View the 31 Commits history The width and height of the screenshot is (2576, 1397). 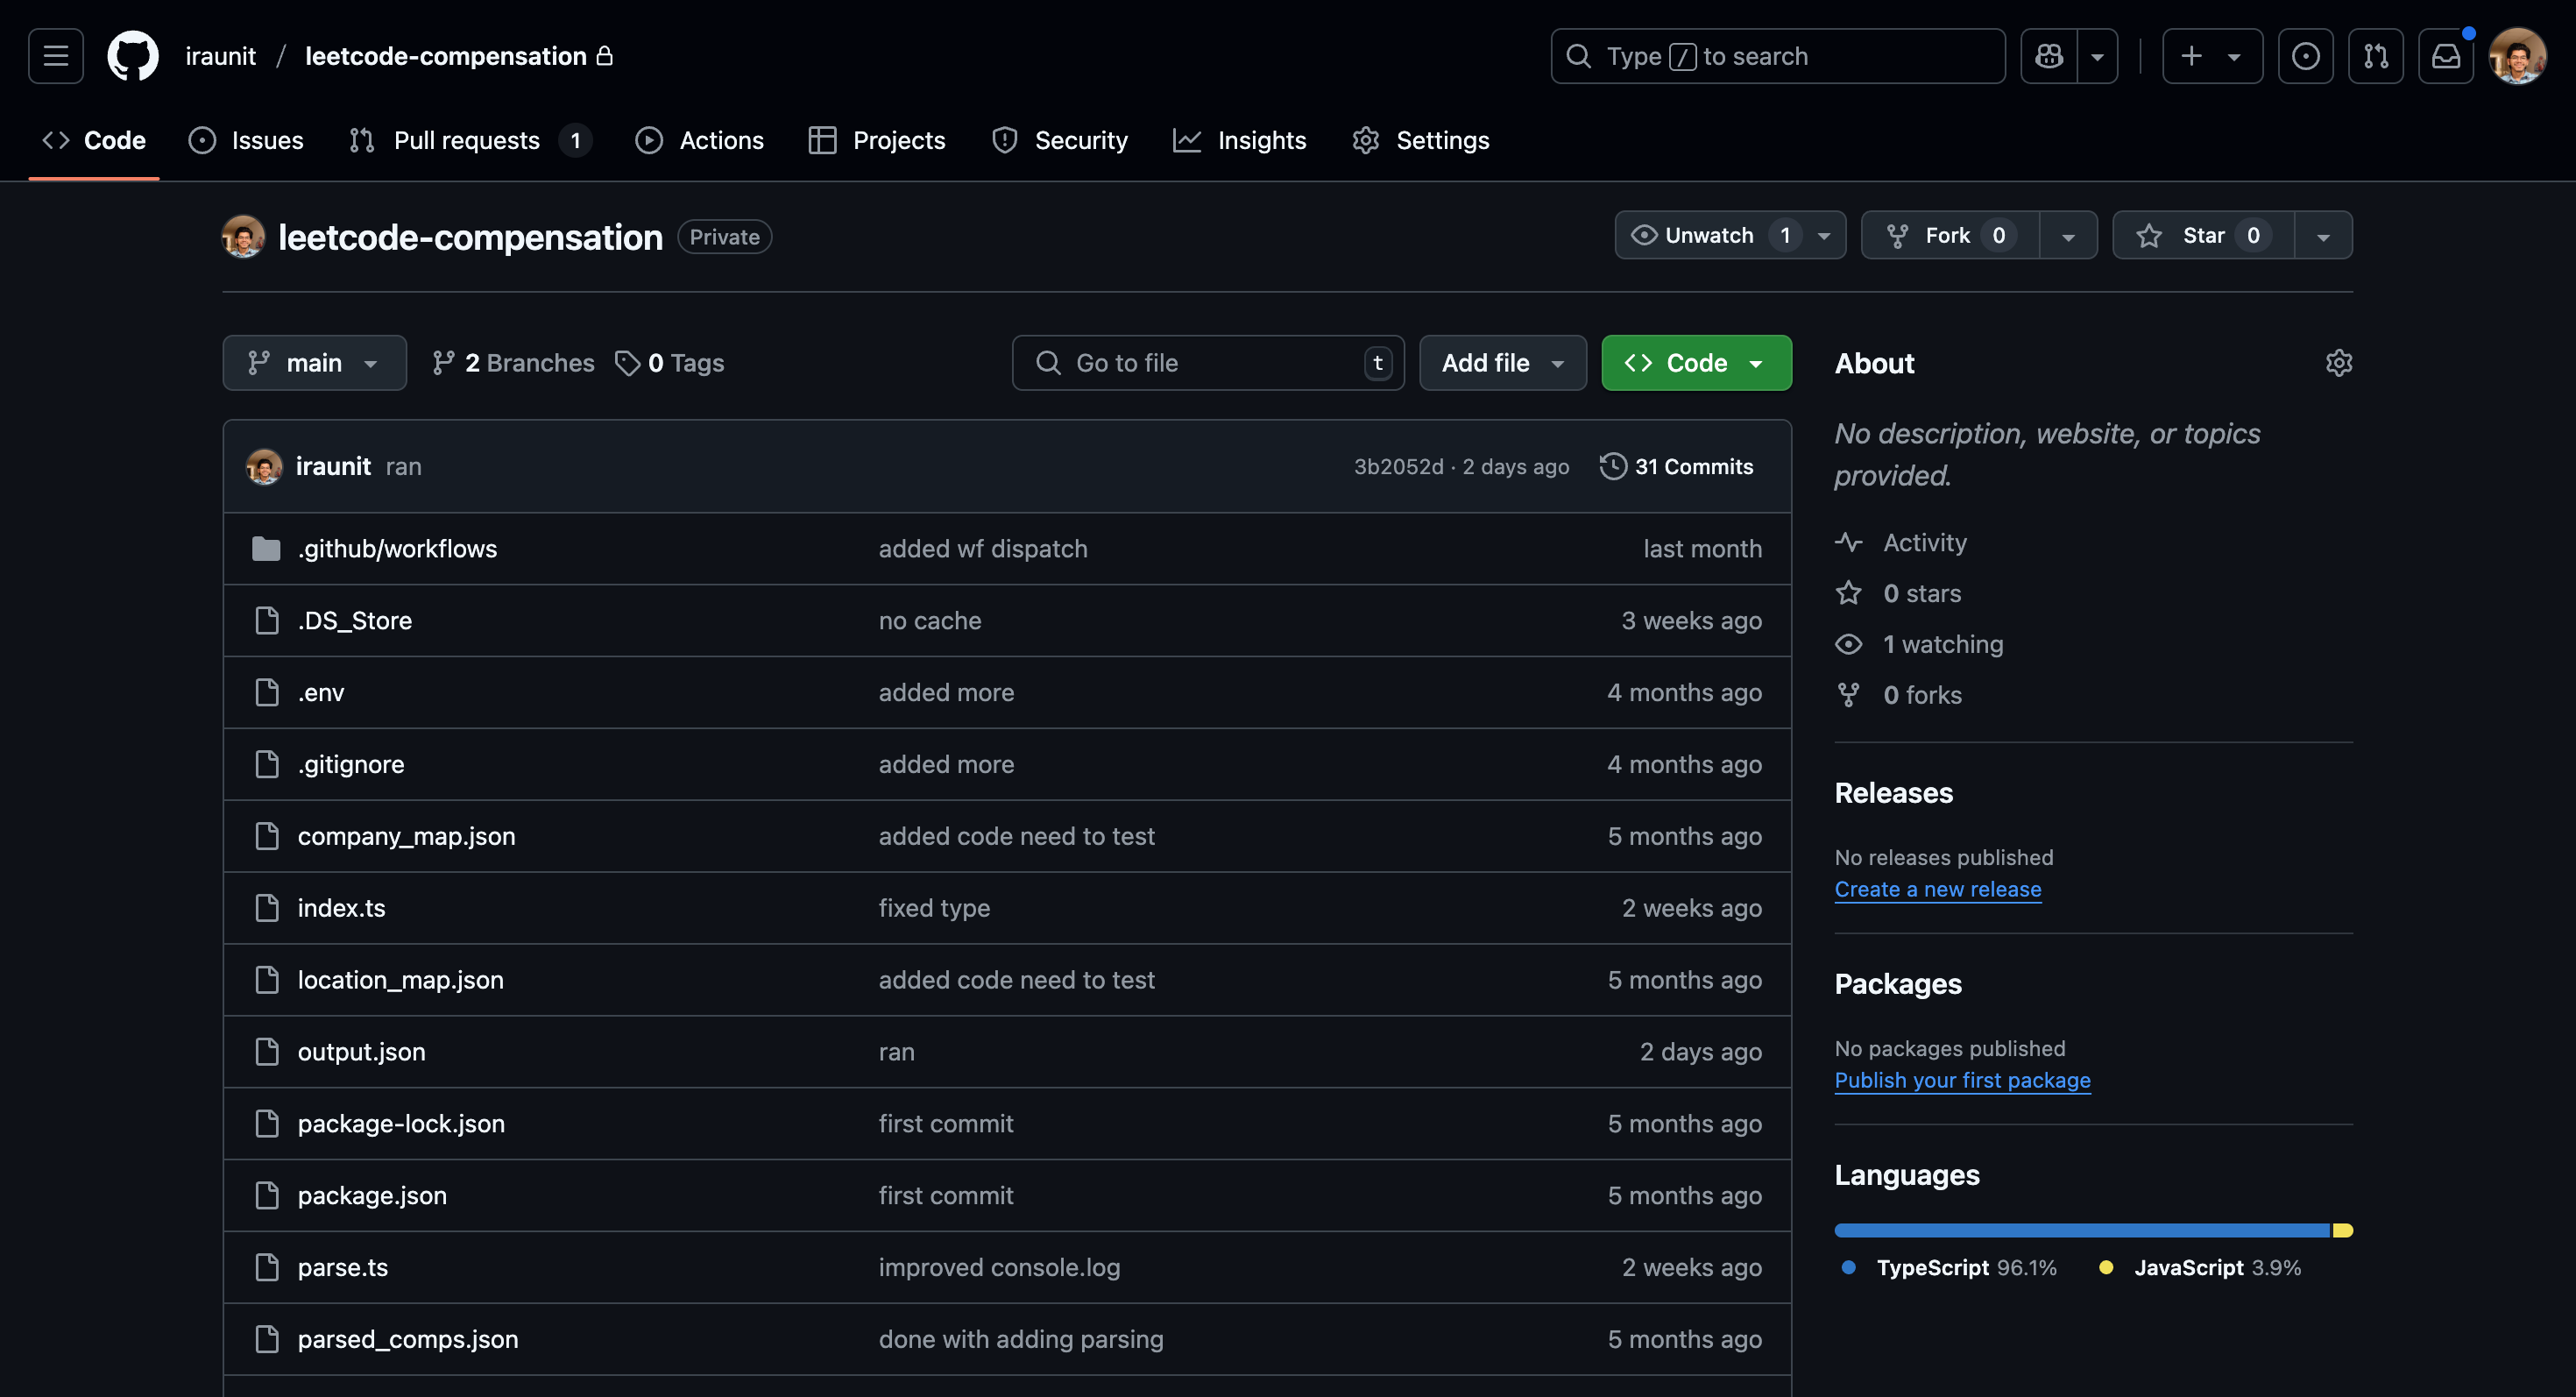pos(1676,466)
